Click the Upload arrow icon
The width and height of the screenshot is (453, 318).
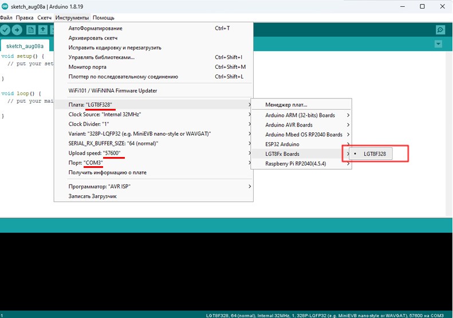point(18,30)
